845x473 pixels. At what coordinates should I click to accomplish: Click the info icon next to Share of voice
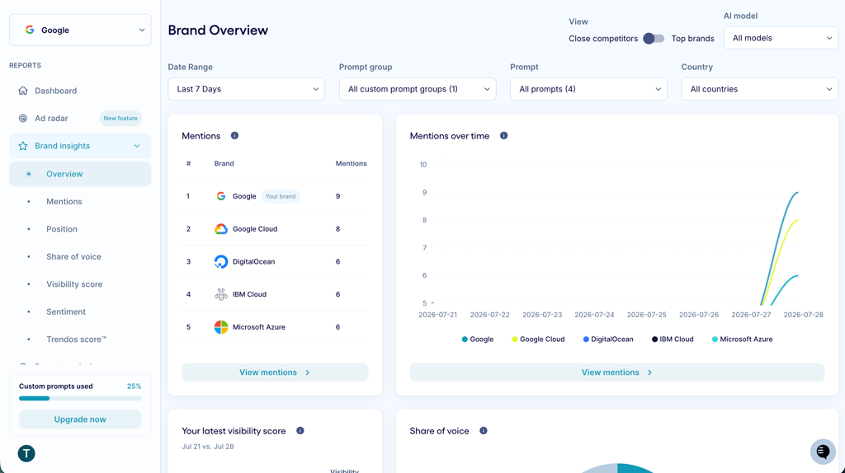[x=484, y=430]
